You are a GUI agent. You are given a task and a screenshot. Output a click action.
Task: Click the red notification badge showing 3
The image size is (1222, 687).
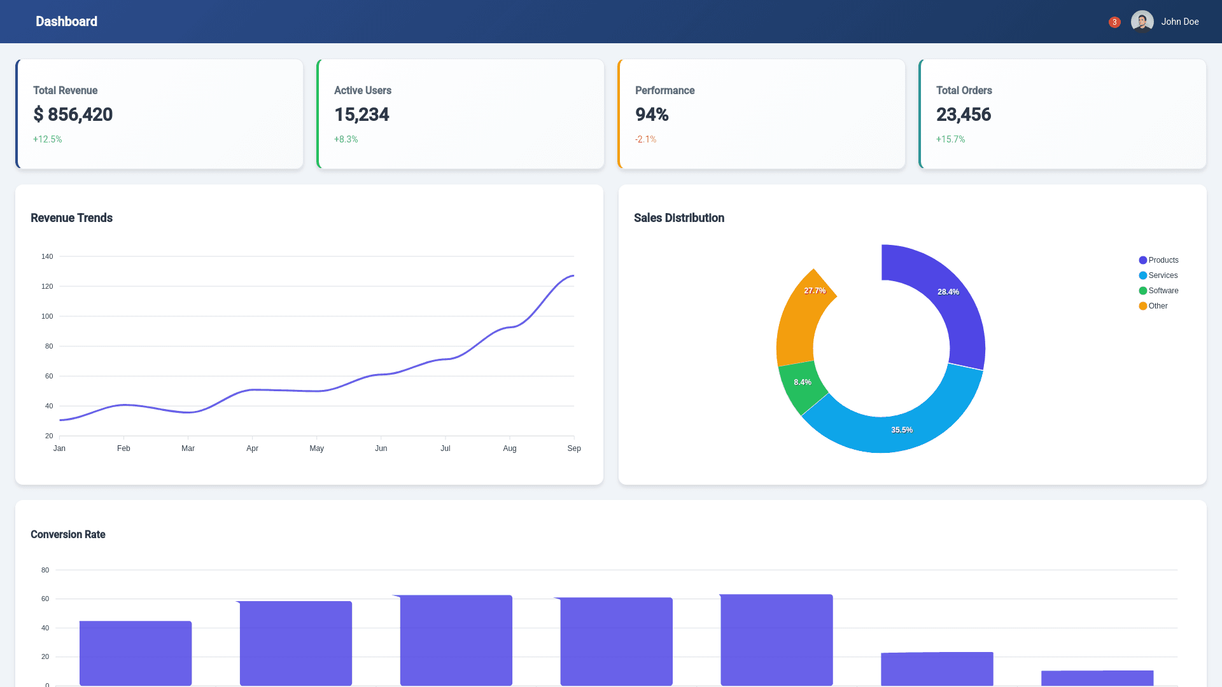[1114, 22]
